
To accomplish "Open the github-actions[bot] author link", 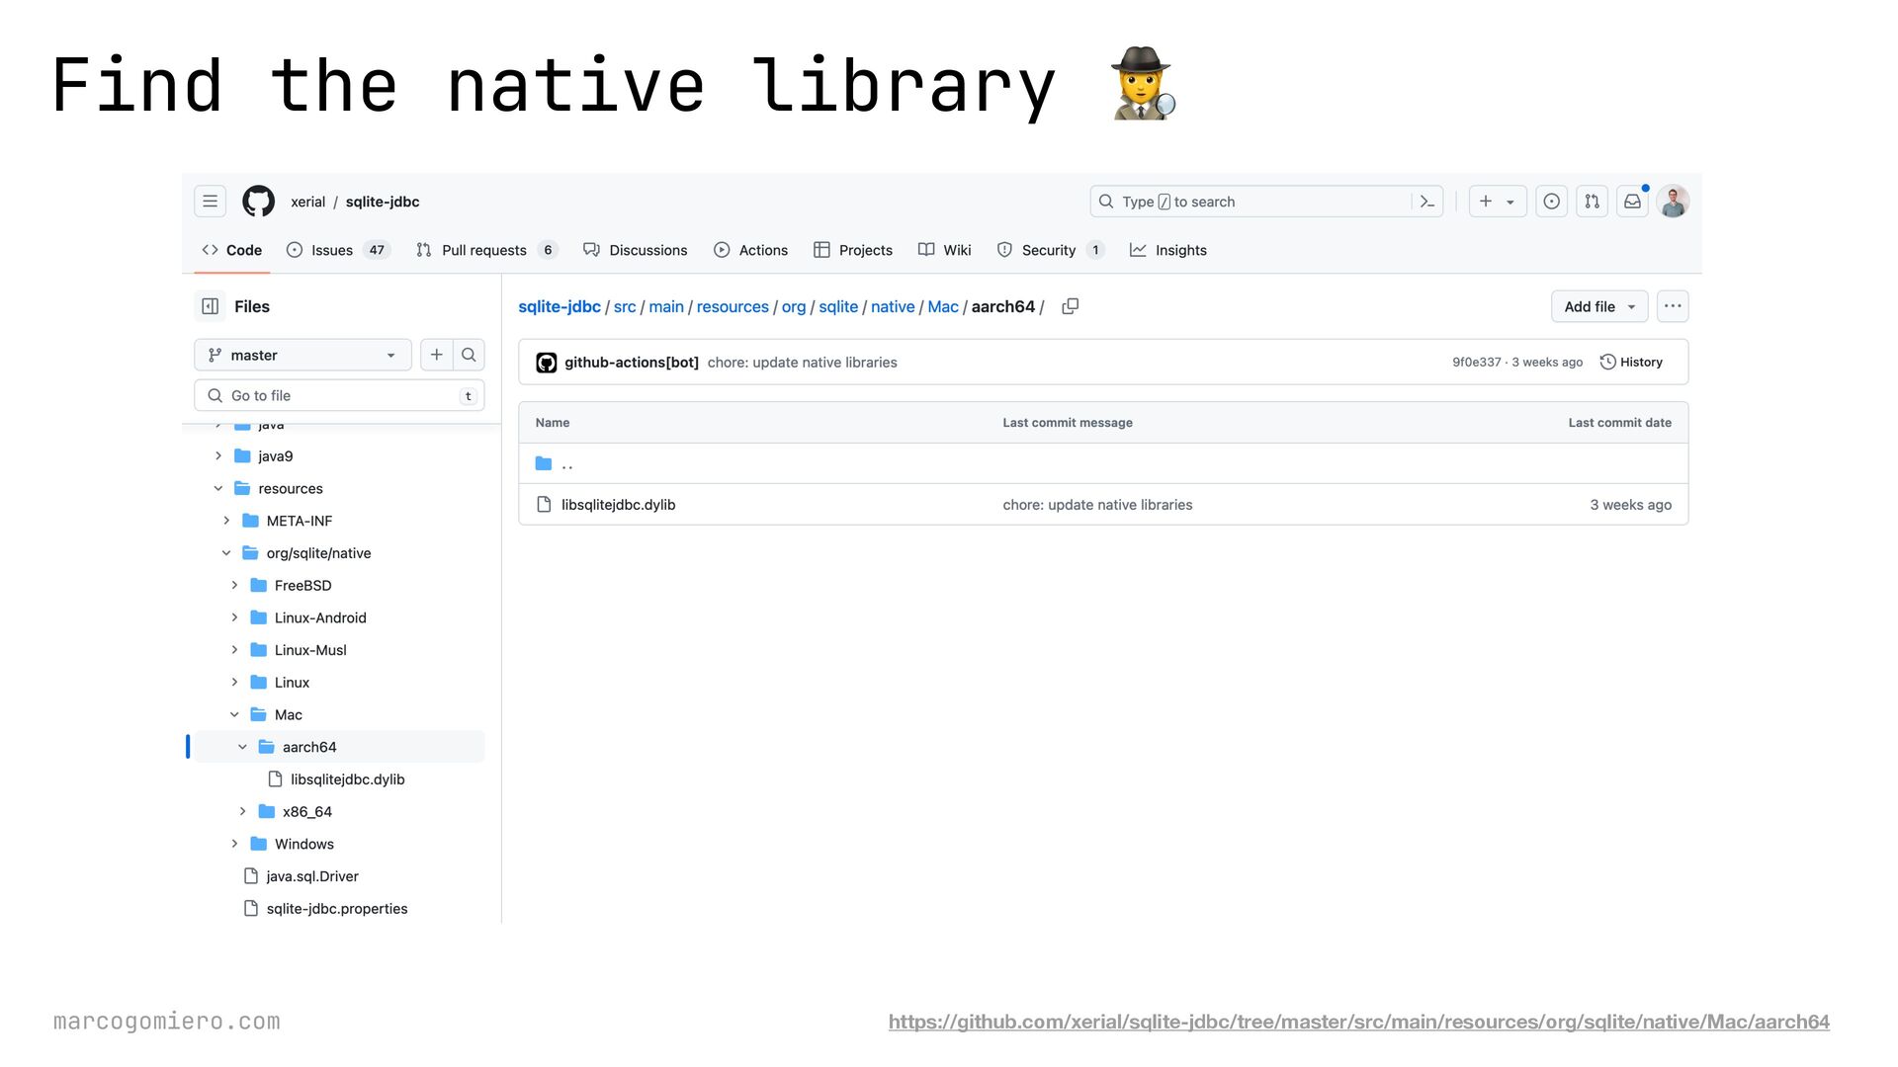I will pyautogui.click(x=632, y=363).
